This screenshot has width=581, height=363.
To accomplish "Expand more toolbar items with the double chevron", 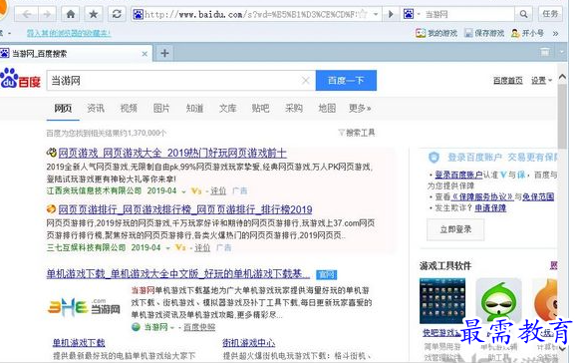I will [555, 34].
